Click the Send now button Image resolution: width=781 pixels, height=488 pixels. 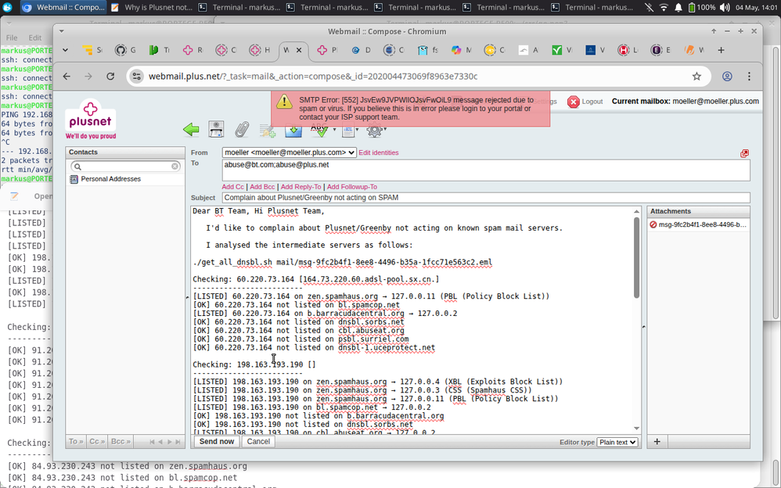217,442
